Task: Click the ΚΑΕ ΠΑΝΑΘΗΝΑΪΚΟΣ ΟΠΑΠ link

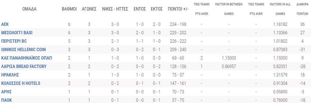Action: (27, 58)
